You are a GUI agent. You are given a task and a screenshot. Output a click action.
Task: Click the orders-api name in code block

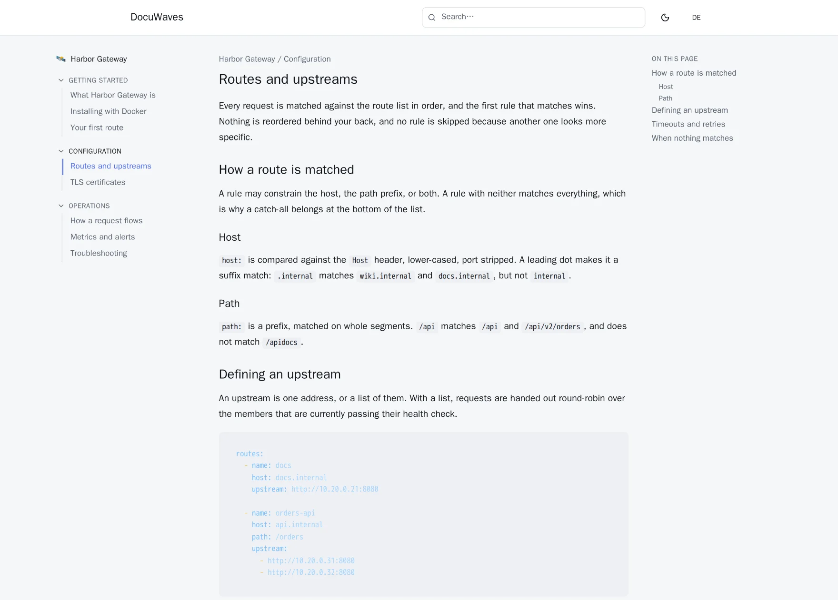coord(295,513)
